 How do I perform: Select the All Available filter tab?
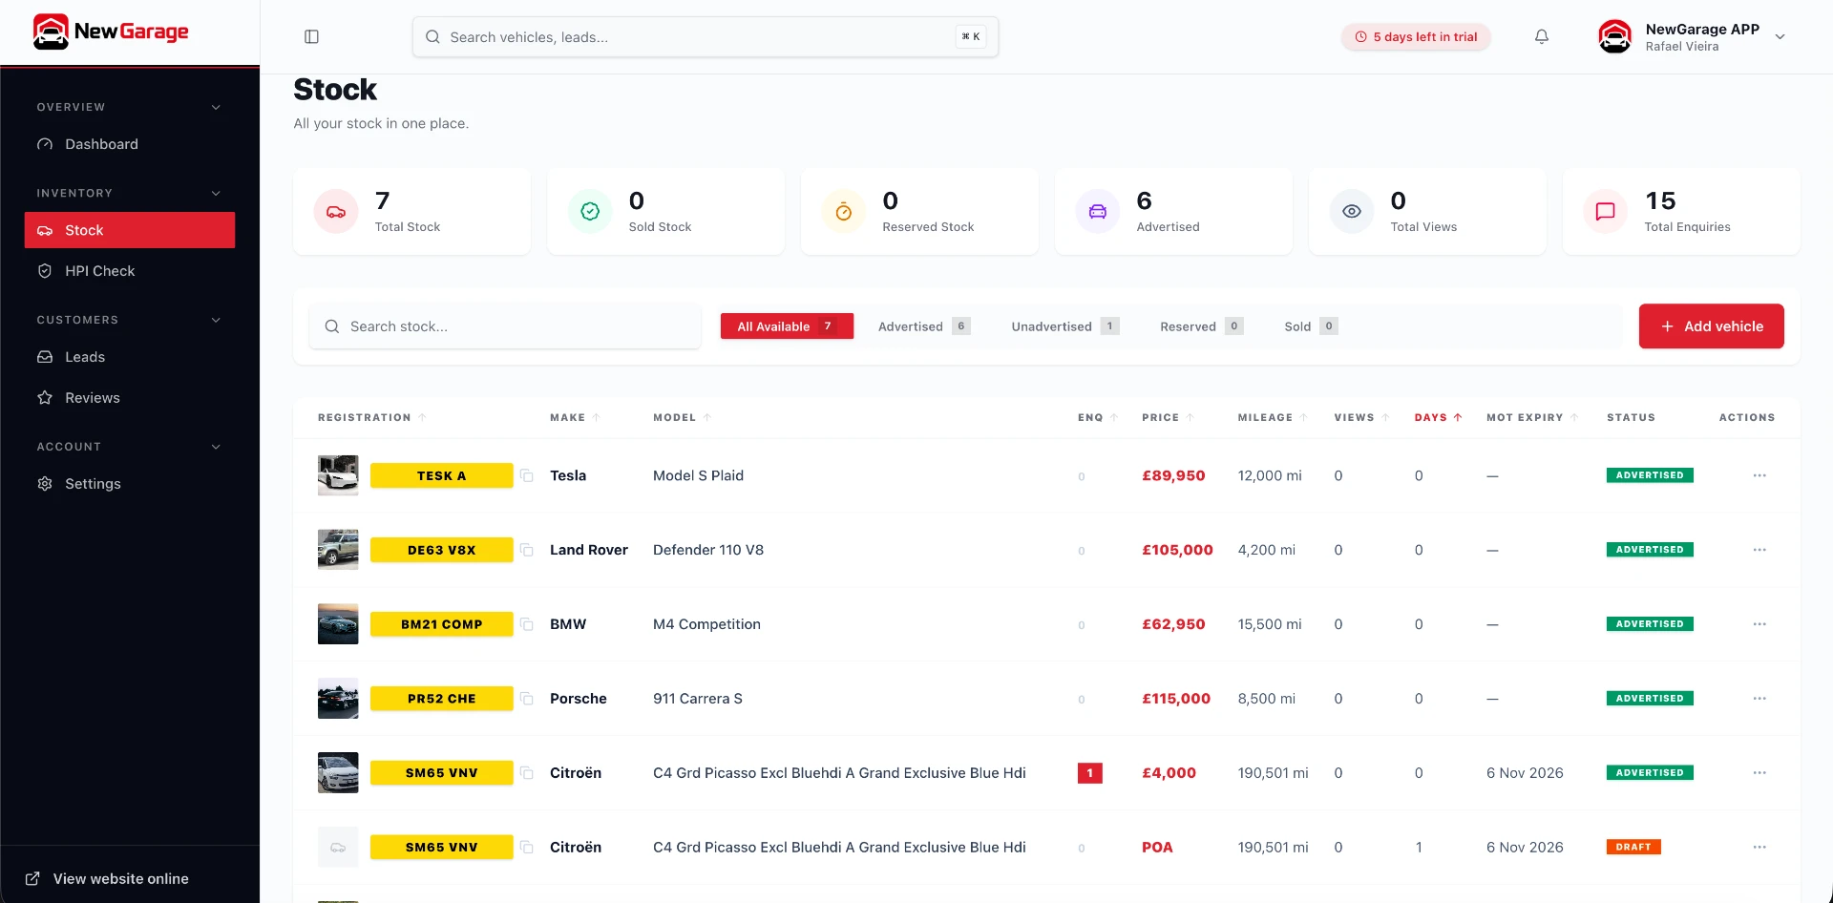coord(787,326)
